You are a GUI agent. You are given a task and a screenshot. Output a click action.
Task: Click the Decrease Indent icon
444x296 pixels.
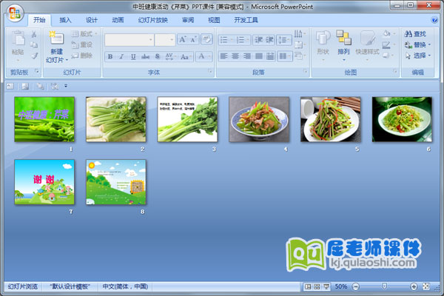tap(258, 40)
